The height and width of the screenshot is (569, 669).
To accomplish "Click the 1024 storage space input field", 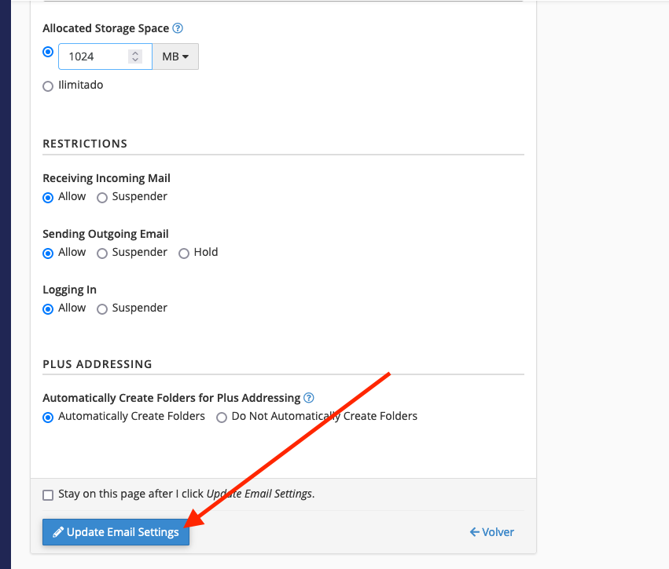I will point(105,57).
